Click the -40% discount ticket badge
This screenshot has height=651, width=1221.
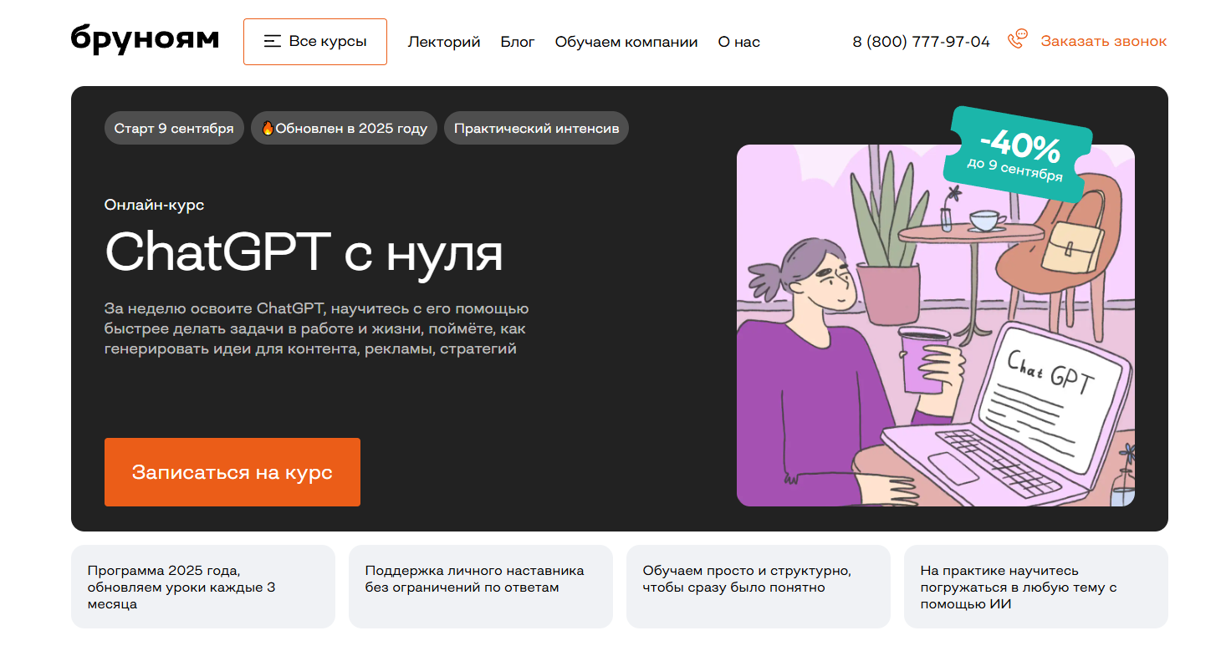pos(1018,155)
